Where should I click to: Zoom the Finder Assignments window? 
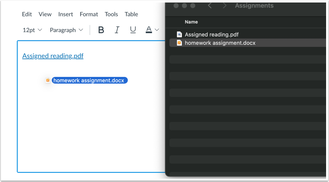[193, 6]
